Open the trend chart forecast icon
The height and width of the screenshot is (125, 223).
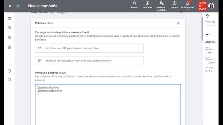(x=208, y=34)
